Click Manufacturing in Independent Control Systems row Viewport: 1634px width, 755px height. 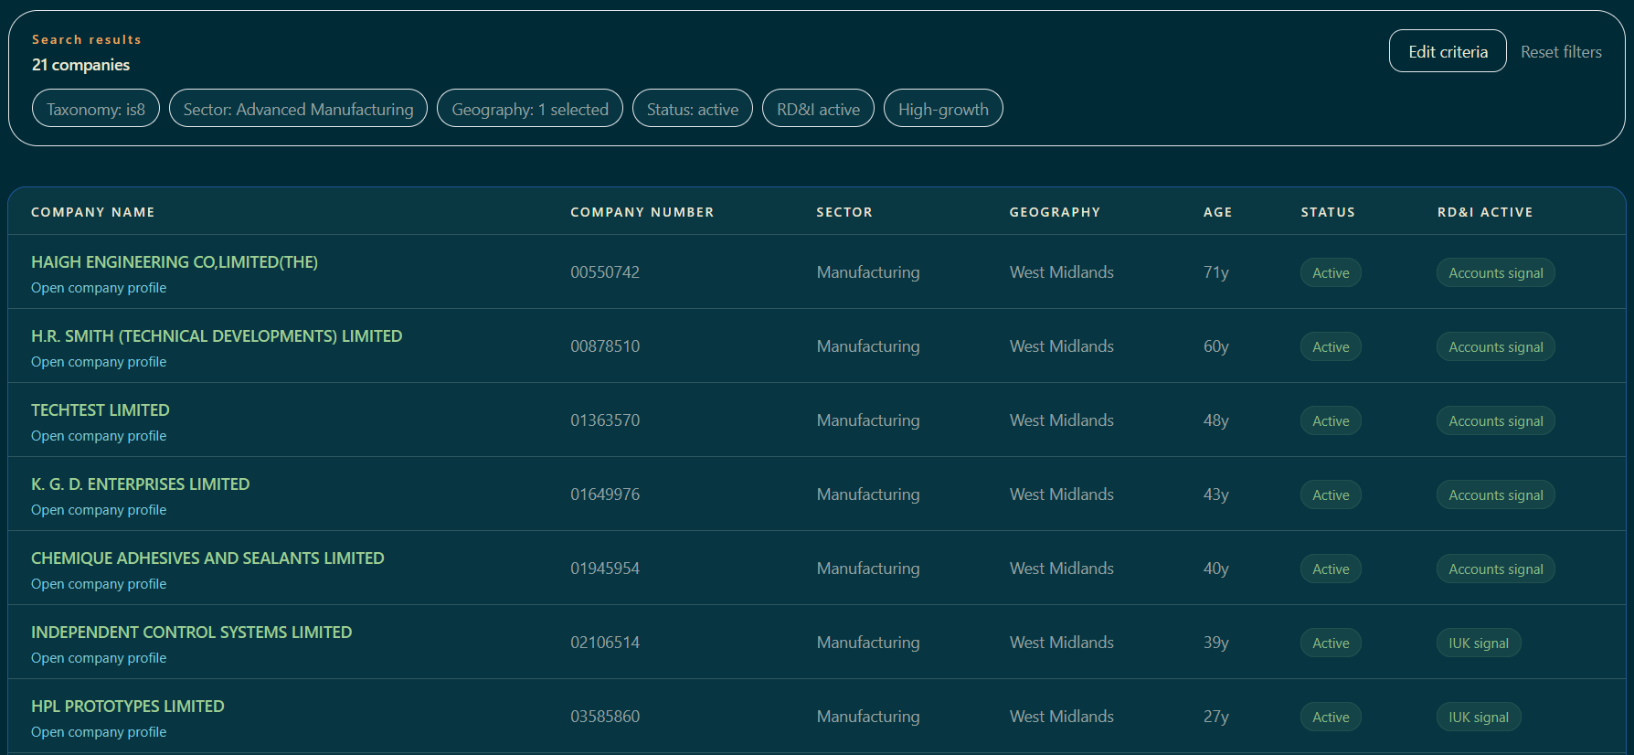868,643
